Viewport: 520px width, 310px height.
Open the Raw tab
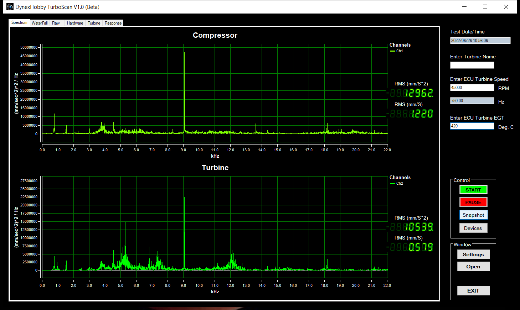point(56,23)
